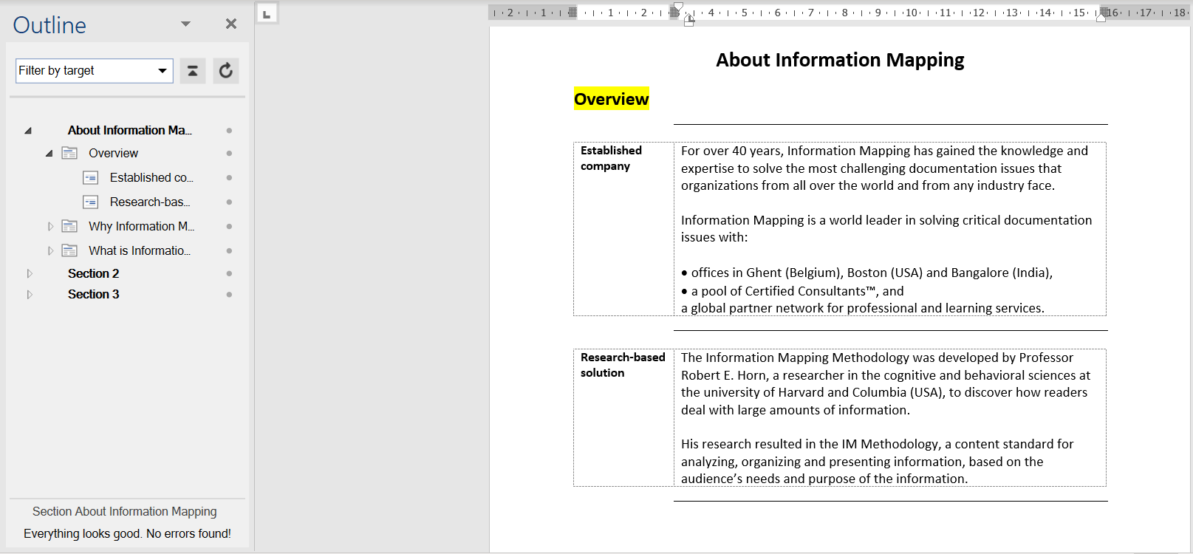Expand the Why Information M... node
This screenshot has width=1193, height=554.
50,227
